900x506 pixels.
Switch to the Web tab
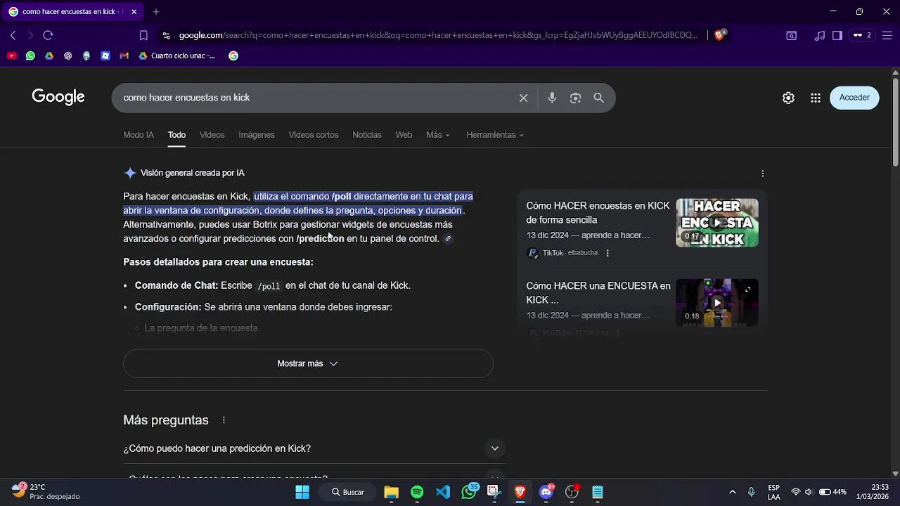pyautogui.click(x=404, y=135)
